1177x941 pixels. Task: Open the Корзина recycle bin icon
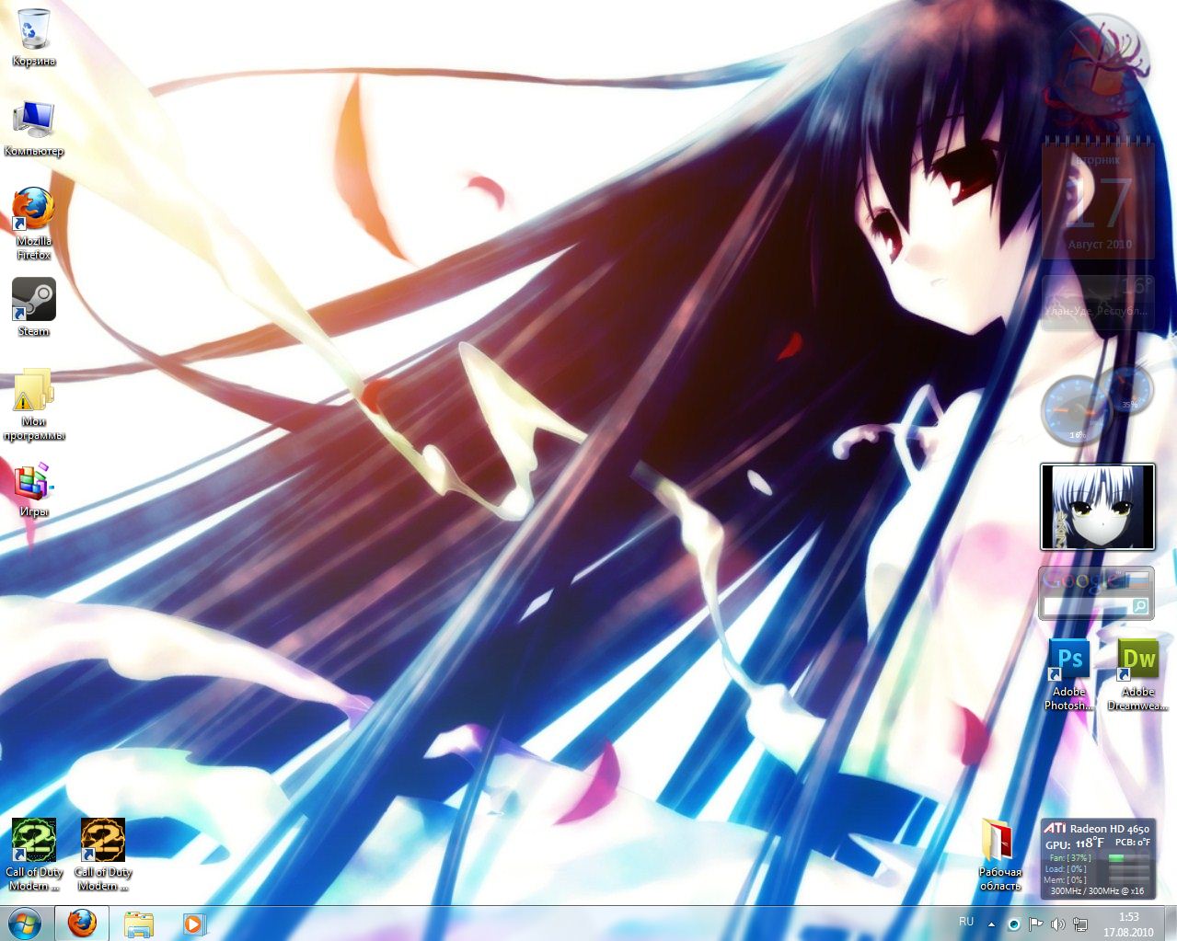pyautogui.click(x=34, y=37)
